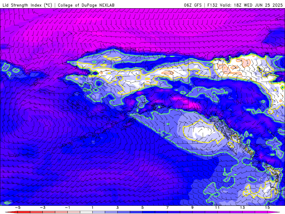Click the 3 tick label on the color scale

(118, 208)
